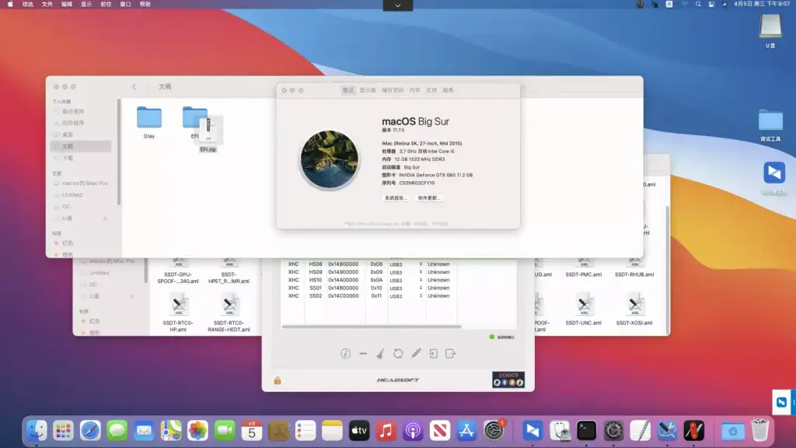Click the refresh icon in Hackintool toolbar
The width and height of the screenshot is (796, 448).
pyautogui.click(x=398, y=354)
